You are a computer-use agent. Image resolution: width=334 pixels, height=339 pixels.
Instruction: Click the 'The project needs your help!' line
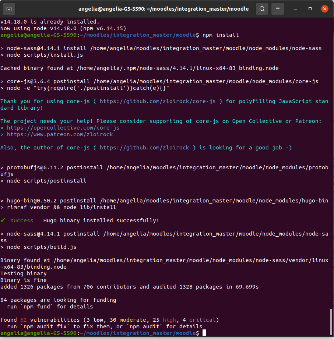161,121
